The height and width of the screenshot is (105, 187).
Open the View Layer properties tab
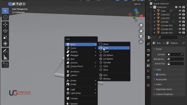click(148, 60)
